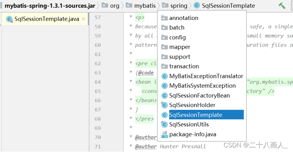
Task: Click the </pre> tag on line 68
Action: (x=145, y=119)
